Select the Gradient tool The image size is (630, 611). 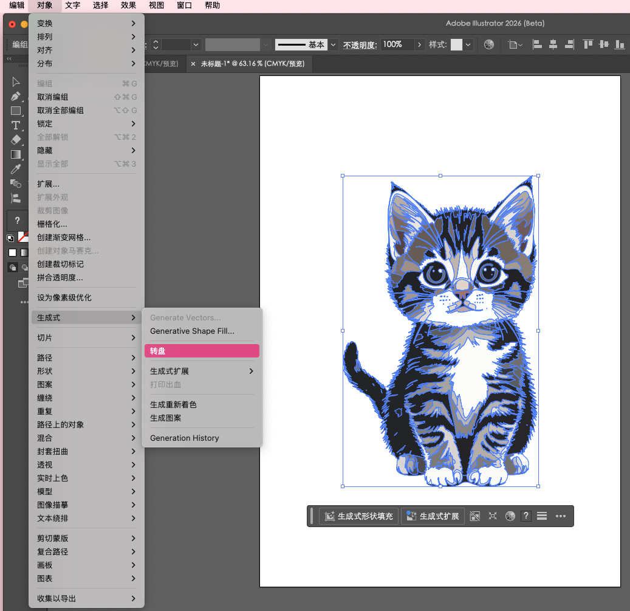16,154
